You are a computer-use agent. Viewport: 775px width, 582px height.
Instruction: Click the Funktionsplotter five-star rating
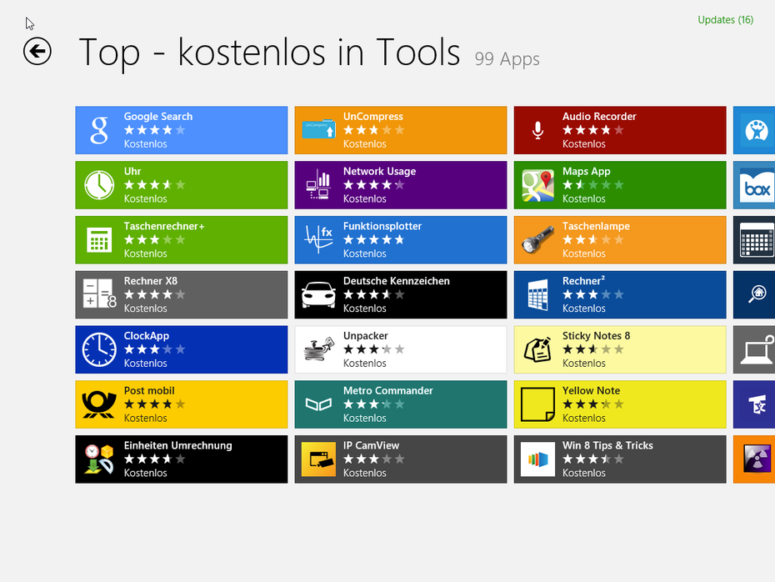pyautogui.click(x=373, y=240)
